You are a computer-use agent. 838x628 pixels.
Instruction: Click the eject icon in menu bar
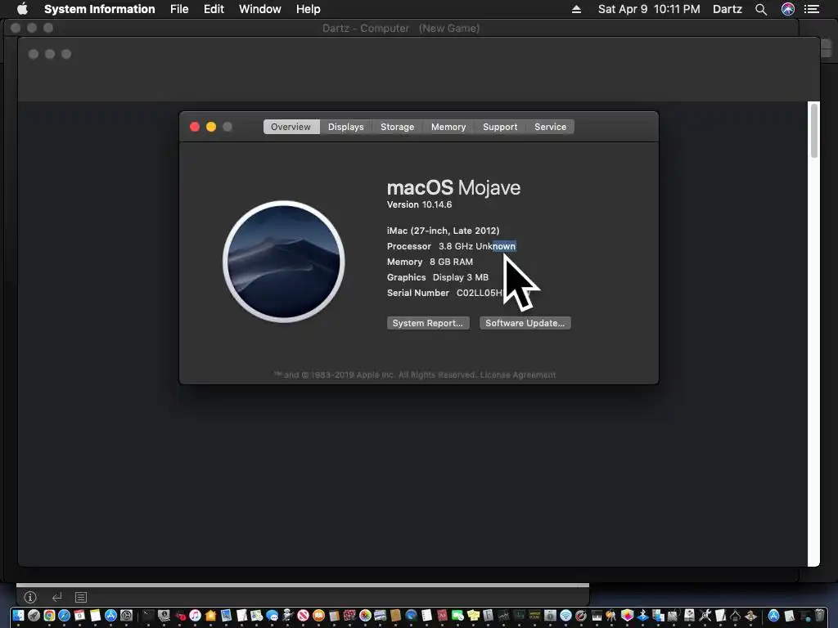[576, 9]
